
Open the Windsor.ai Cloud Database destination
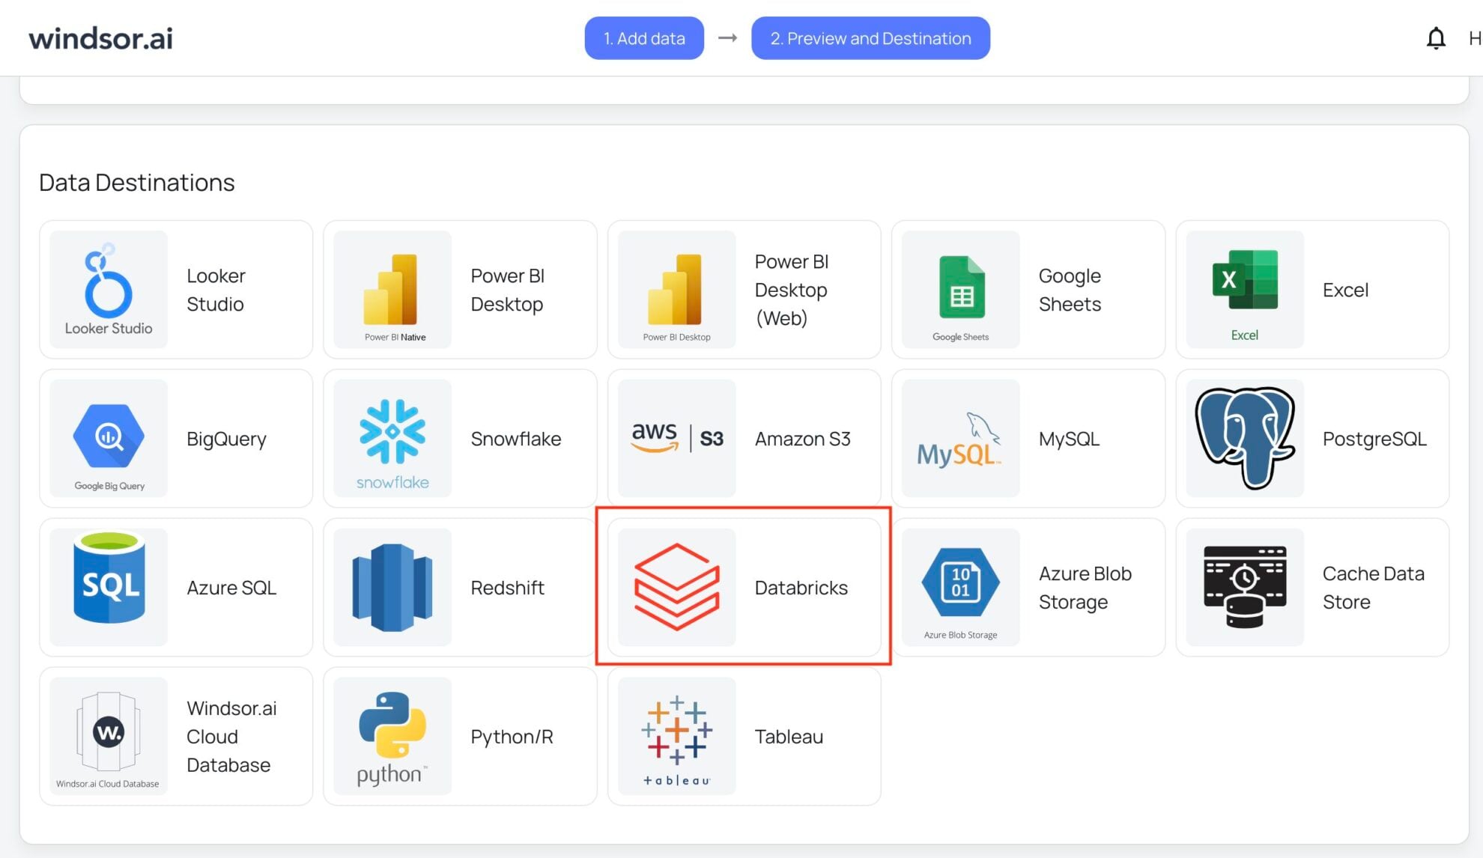107,736
